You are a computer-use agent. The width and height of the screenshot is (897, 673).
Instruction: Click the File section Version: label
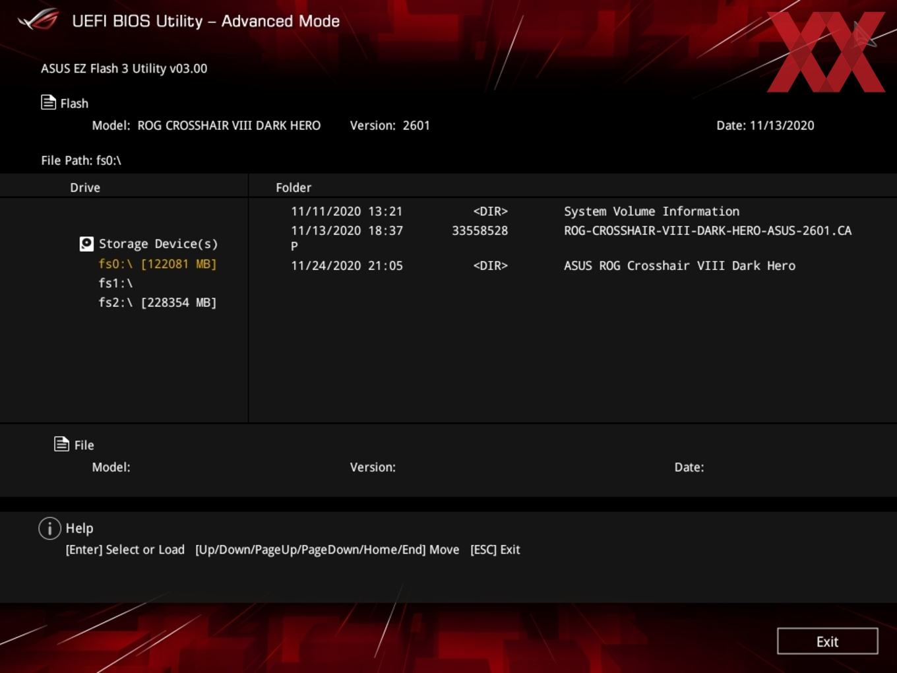click(x=373, y=467)
